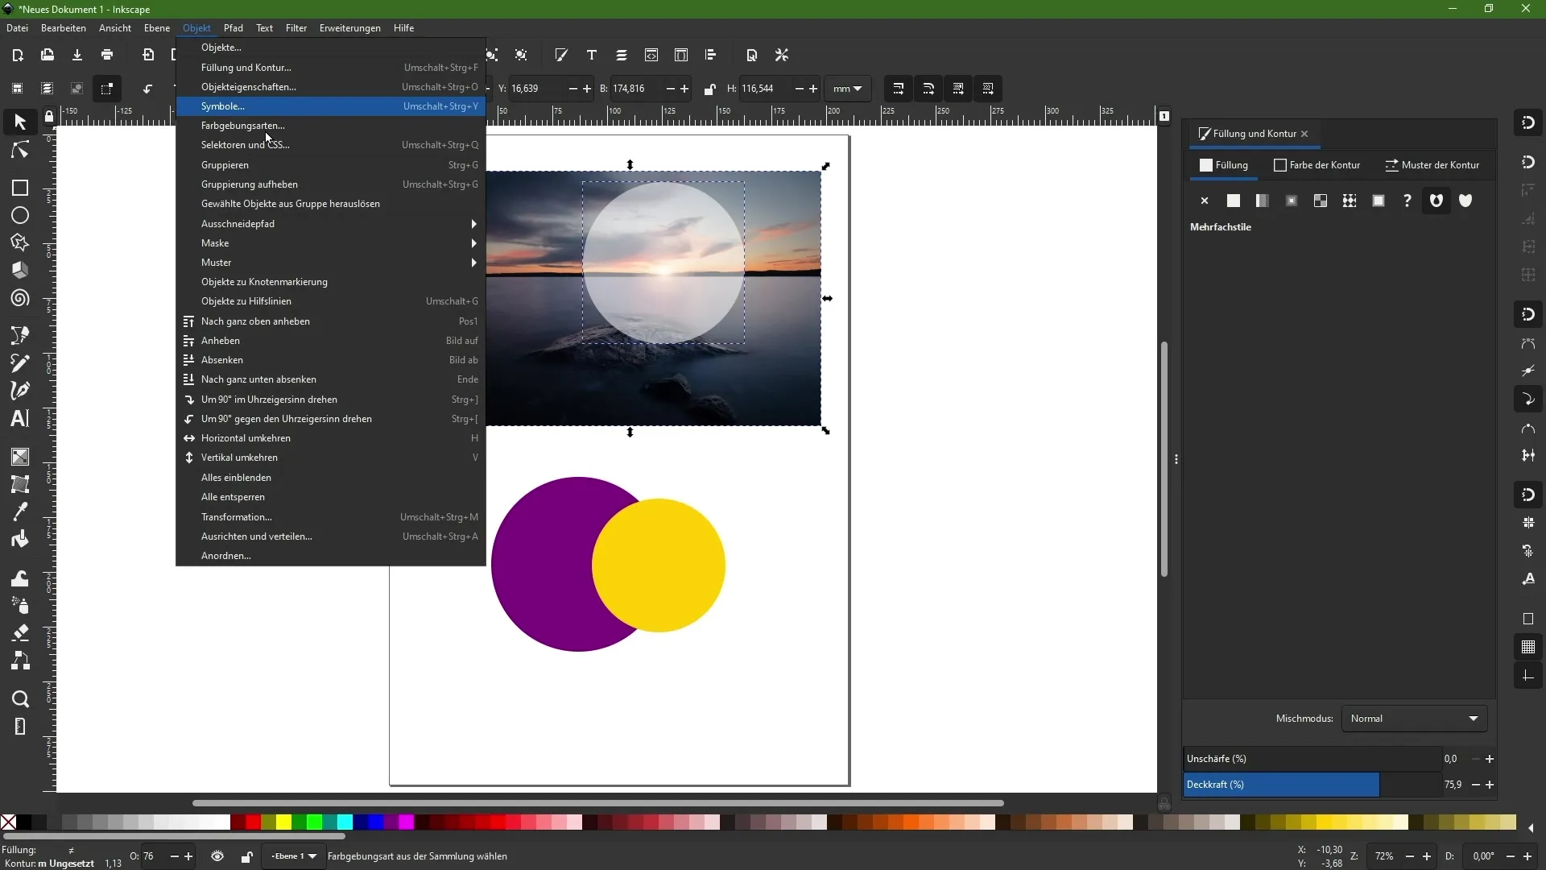Expand the Maske submenu
Image resolution: width=1546 pixels, height=870 pixels.
(331, 243)
